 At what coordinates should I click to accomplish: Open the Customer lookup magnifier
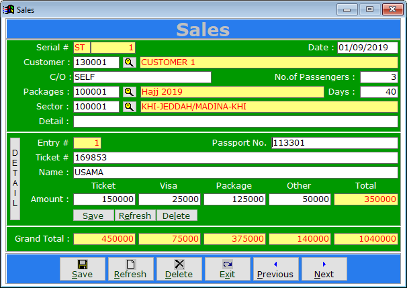pyautogui.click(x=129, y=62)
